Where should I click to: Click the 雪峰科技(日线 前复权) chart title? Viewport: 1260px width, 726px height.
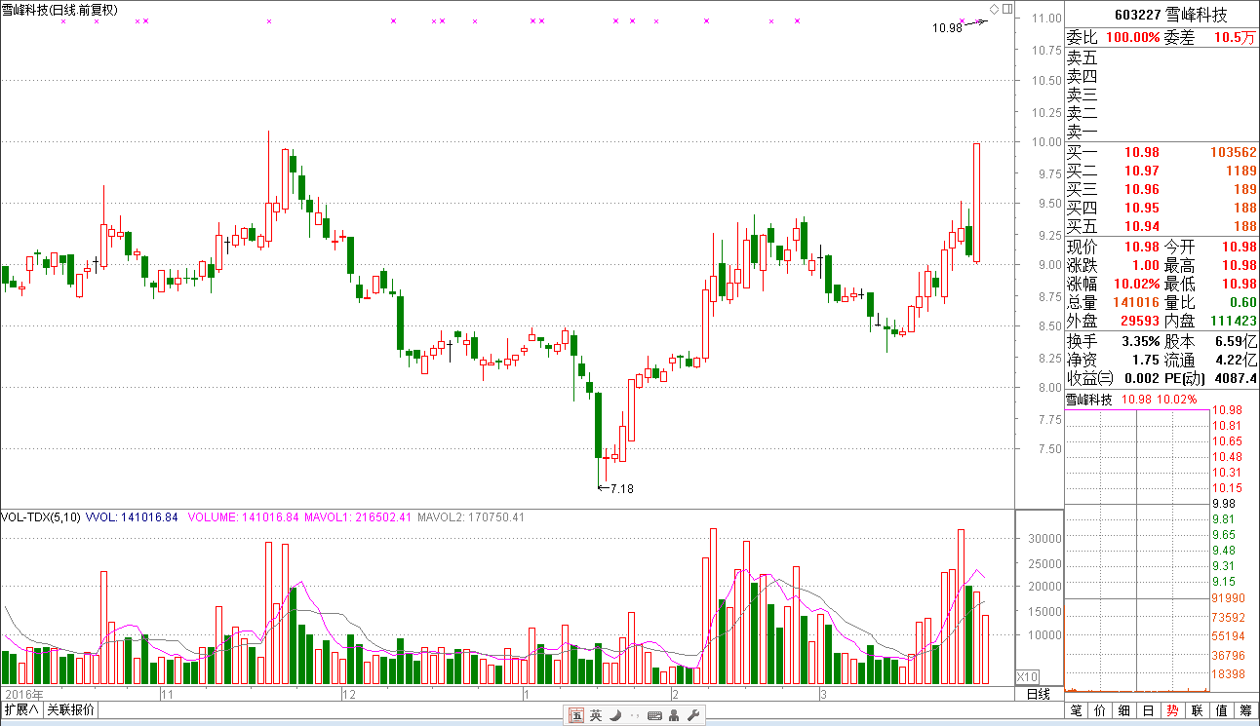point(59,10)
